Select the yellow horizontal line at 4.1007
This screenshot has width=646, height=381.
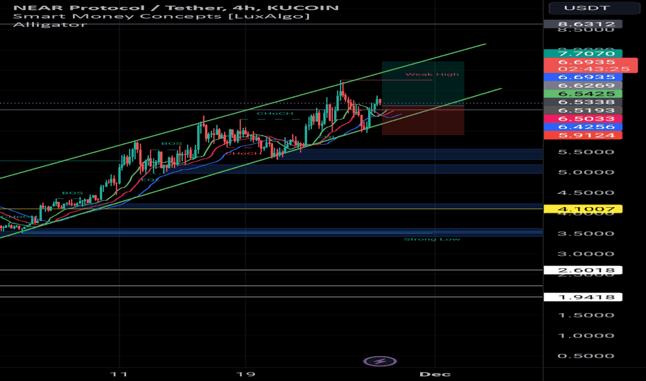(271, 209)
